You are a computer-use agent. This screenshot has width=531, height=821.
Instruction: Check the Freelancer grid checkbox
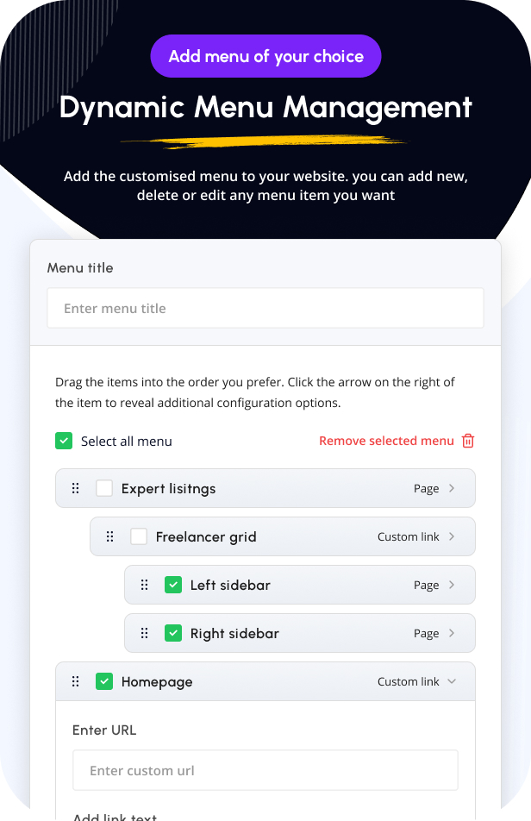click(x=139, y=536)
